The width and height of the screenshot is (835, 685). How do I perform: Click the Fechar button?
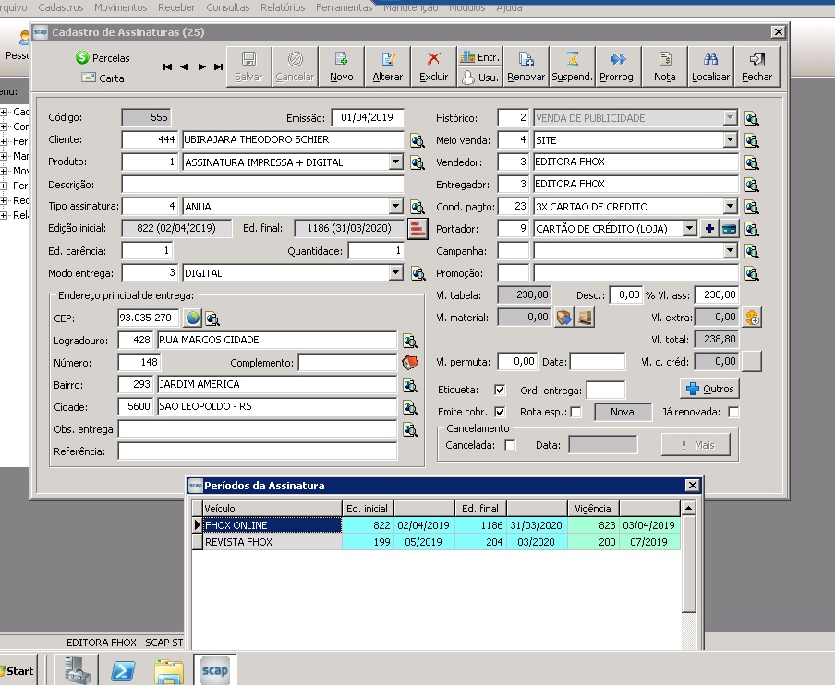click(756, 66)
